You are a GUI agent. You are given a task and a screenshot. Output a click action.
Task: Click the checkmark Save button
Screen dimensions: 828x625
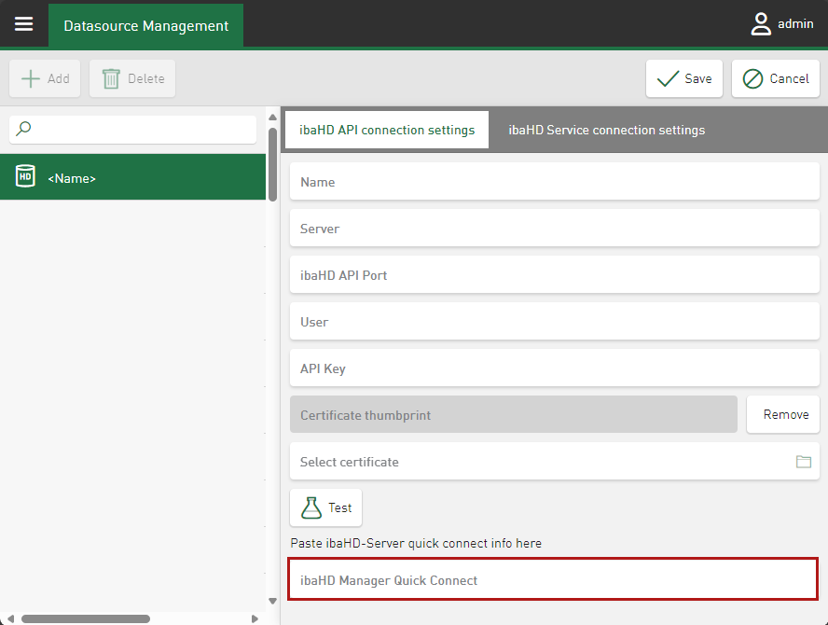pos(683,78)
